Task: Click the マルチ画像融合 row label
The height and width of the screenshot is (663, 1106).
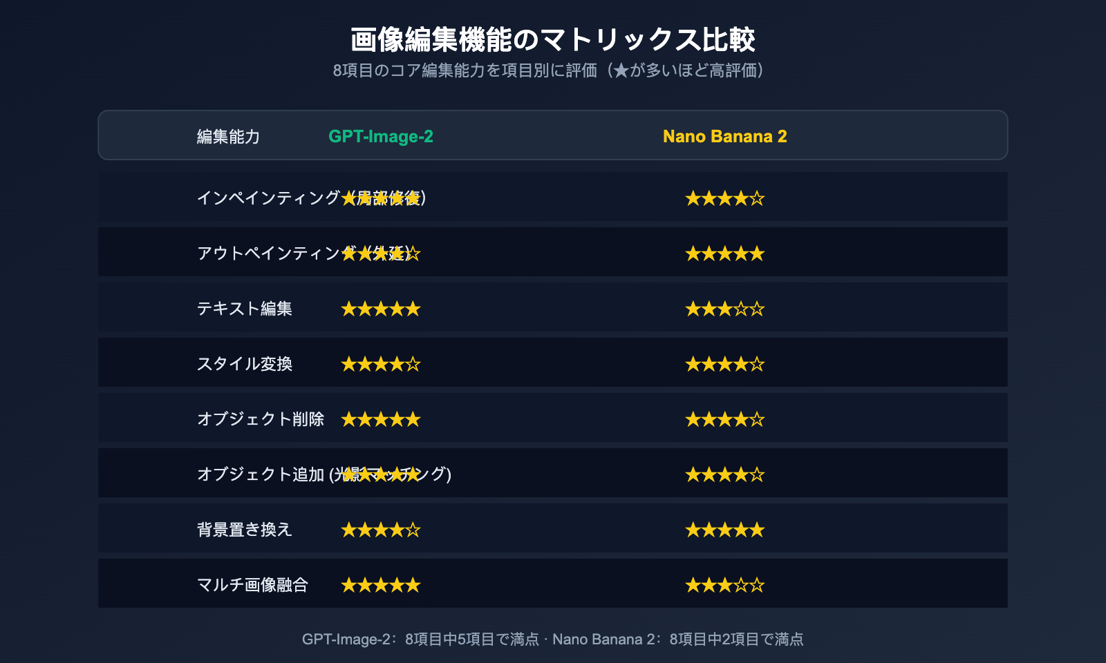Action: coord(252,585)
